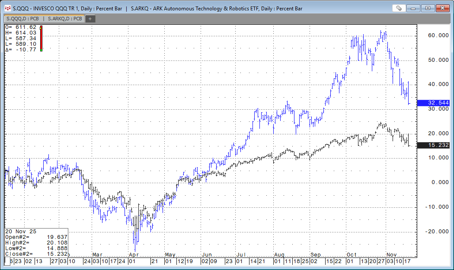Image resolution: width=454 pixels, height=270 pixels.
Task: Click the black 15.232 price label
Action: 434,146
